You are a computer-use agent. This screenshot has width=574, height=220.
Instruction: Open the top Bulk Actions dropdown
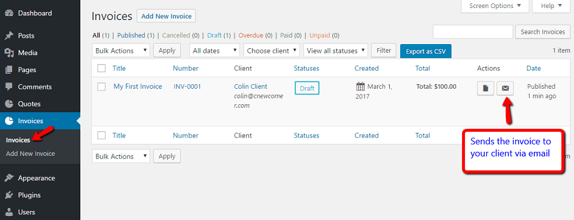tap(121, 50)
